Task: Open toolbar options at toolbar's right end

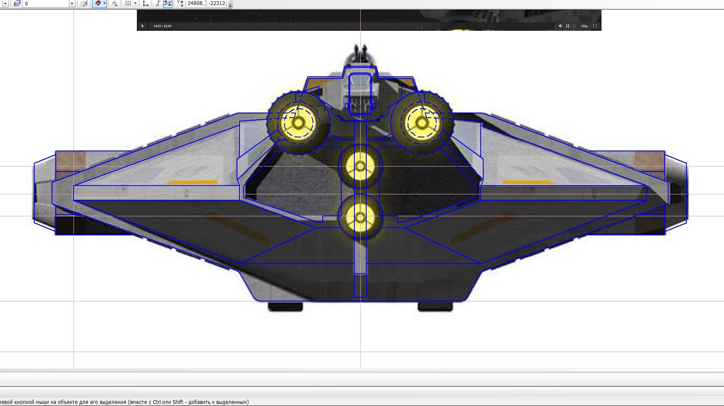Action: [230, 5]
